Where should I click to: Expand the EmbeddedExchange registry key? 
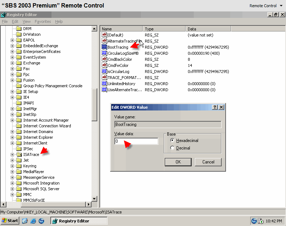point(12,46)
